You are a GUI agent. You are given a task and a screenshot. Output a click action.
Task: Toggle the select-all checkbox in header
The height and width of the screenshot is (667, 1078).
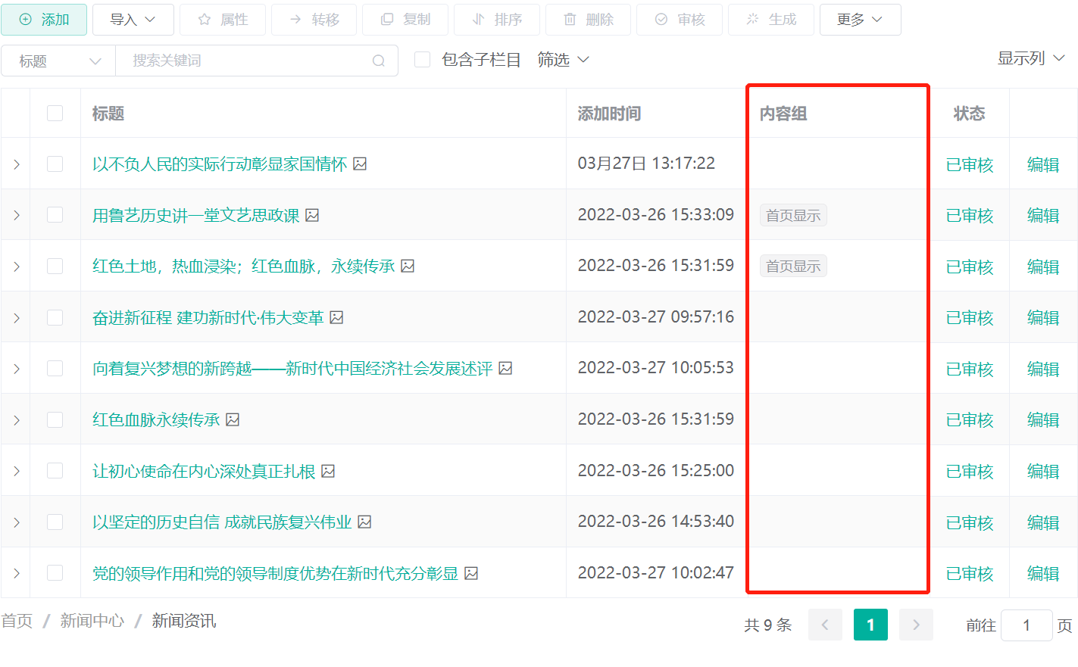(x=55, y=114)
